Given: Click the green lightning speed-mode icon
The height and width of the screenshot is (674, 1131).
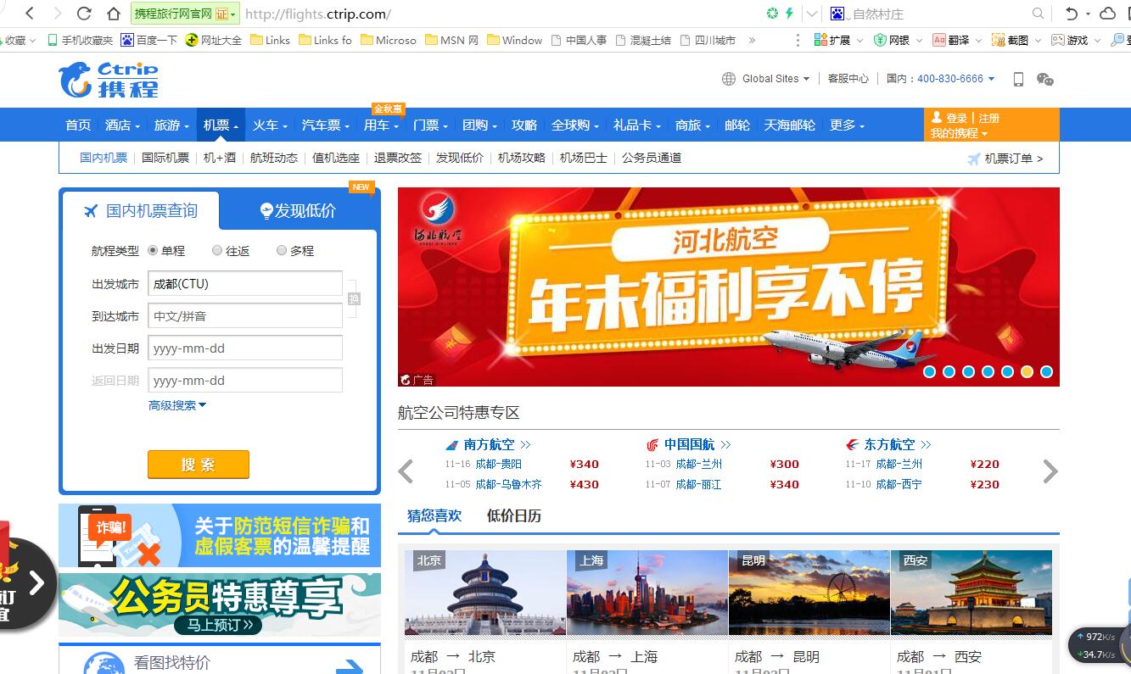Looking at the screenshot, I should 790,14.
